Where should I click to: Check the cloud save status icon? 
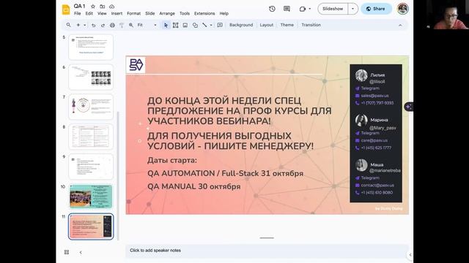[x=111, y=7]
